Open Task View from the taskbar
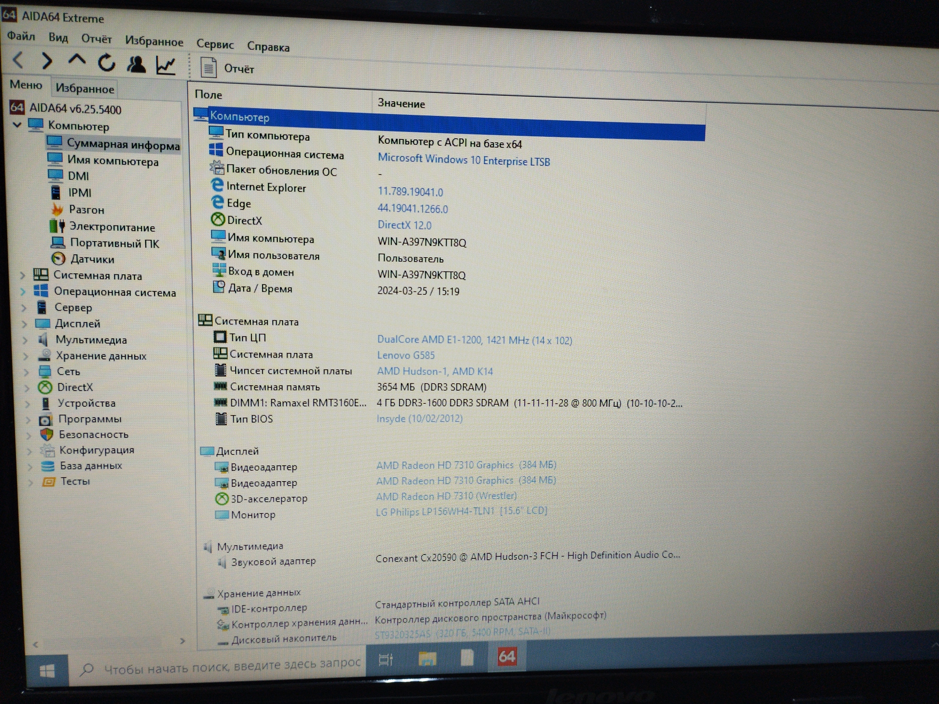This screenshot has width=939, height=704. pos(386,660)
